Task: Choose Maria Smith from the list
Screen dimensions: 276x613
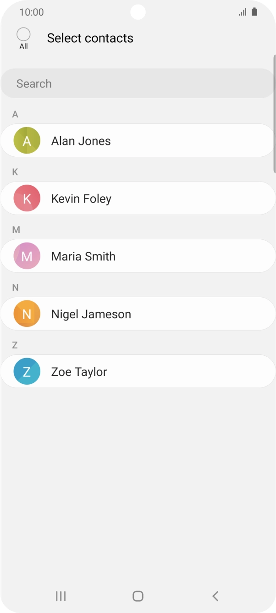Action: tap(138, 256)
